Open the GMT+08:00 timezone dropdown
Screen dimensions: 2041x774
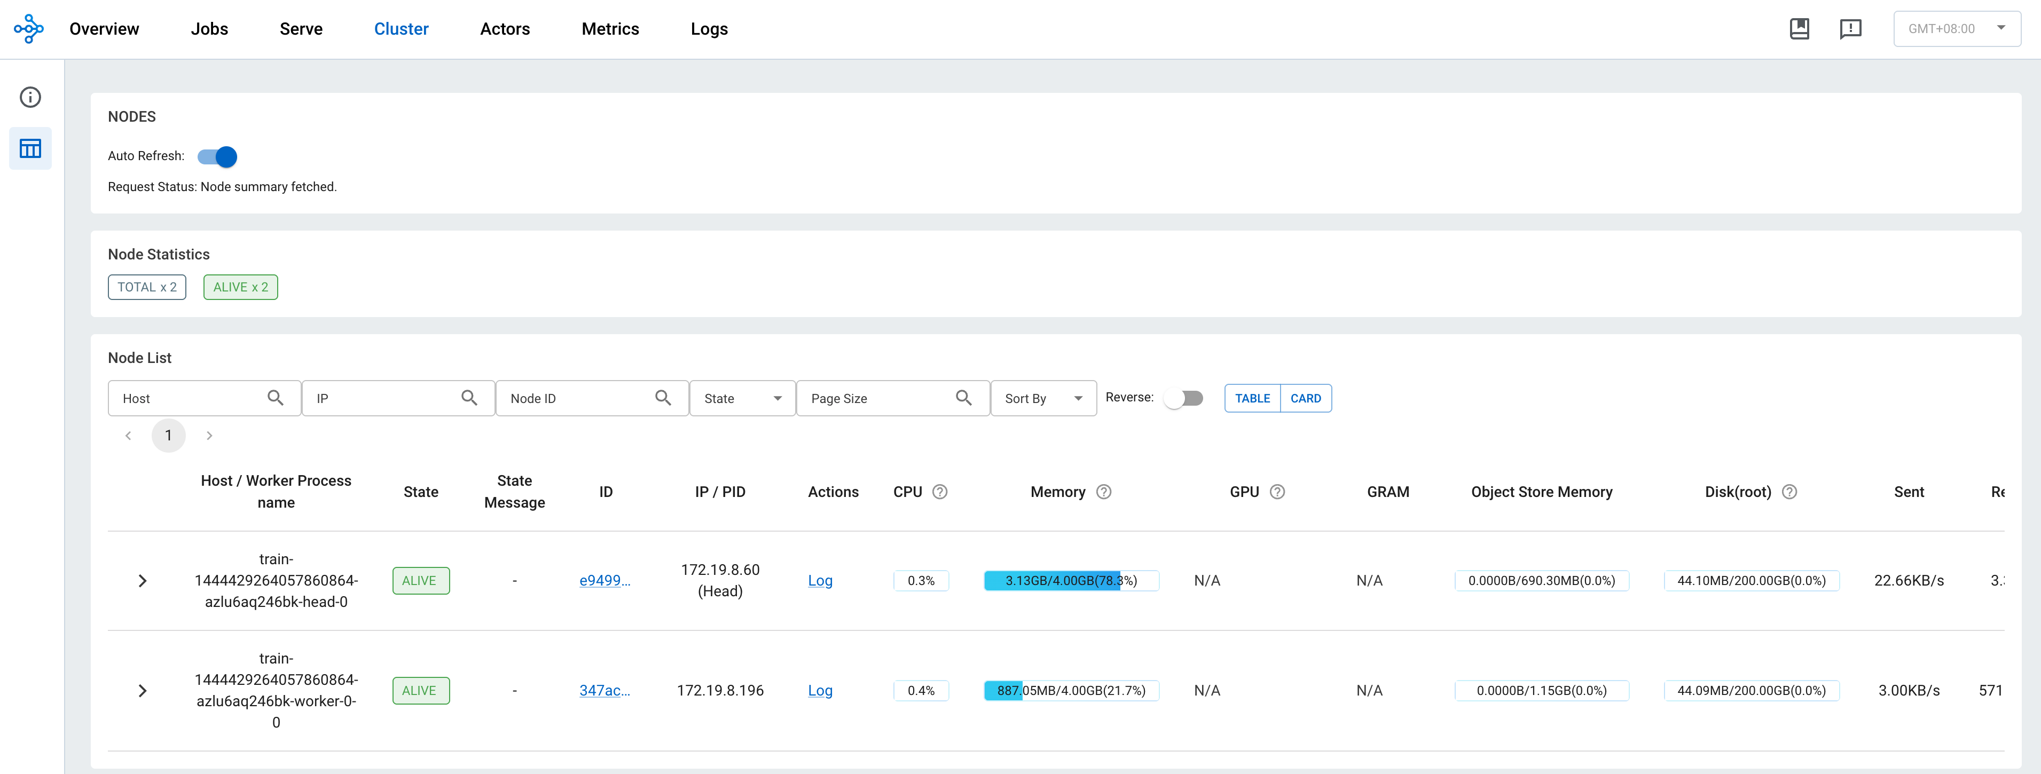point(1956,28)
